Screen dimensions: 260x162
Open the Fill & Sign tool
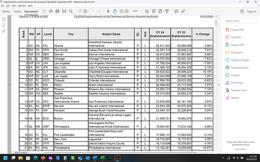coord(237,83)
